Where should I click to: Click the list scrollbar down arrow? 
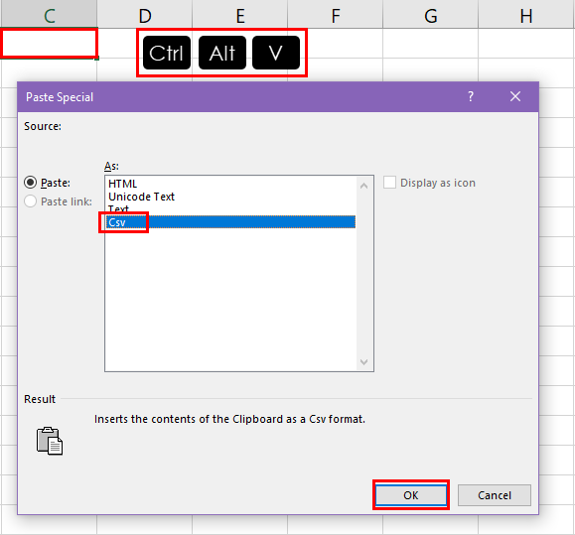[x=363, y=362]
